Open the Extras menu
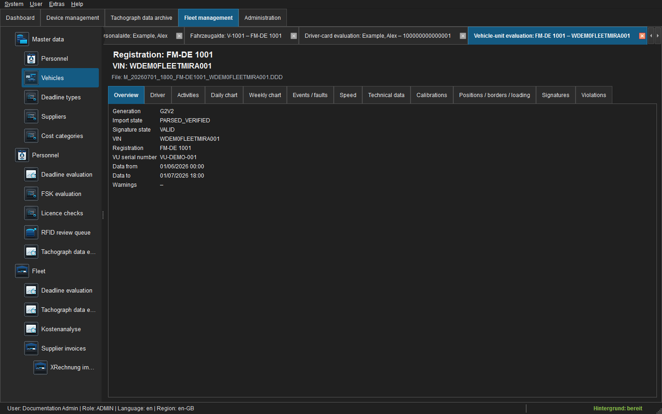Image resolution: width=662 pixels, height=414 pixels. (x=57, y=4)
